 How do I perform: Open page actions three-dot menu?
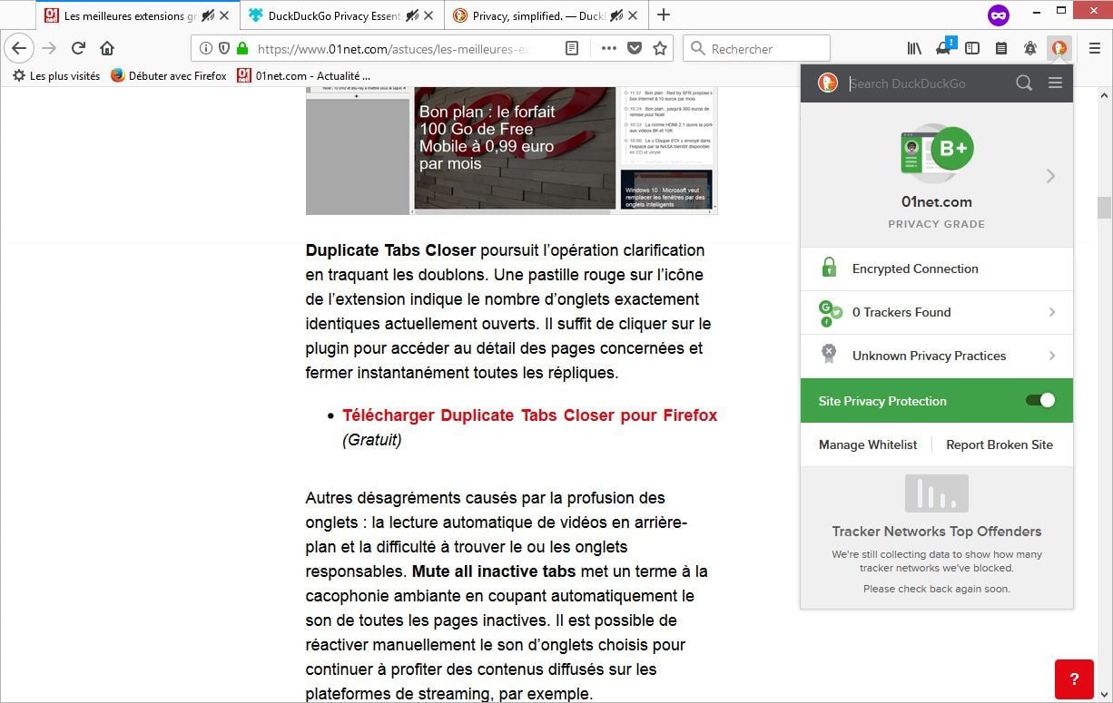point(609,48)
